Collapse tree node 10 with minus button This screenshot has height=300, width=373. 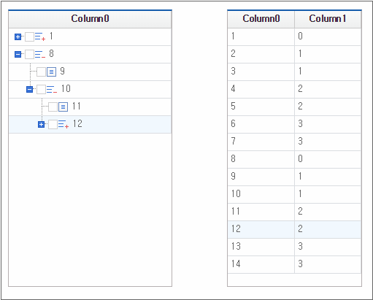[29, 89]
